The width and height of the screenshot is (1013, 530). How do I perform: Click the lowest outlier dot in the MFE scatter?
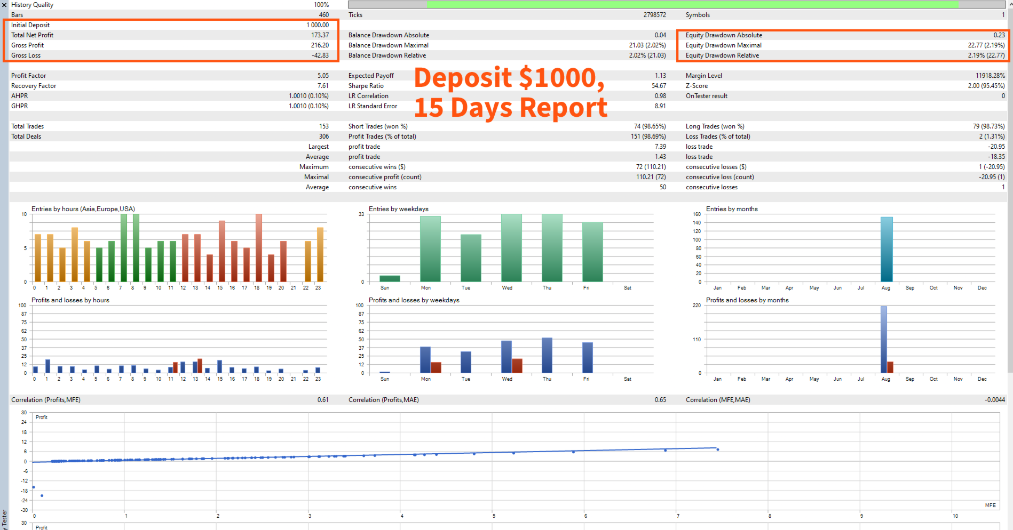[x=42, y=496]
